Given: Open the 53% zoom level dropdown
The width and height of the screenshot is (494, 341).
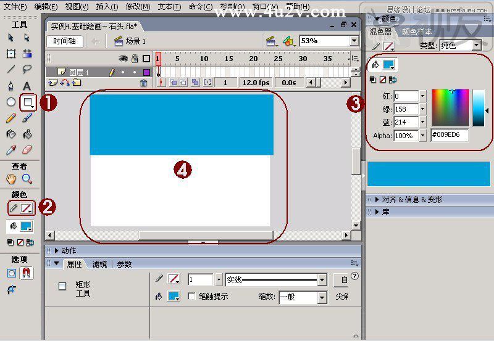Looking at the screenshot, I should click(354, 41).
